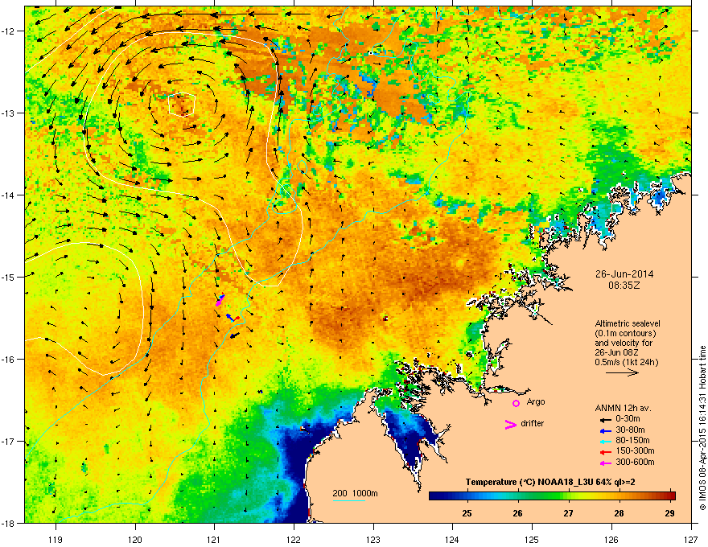
Task: Click the 'Argo' legend label
Action: pyautogui.click(x=536, y=401)
